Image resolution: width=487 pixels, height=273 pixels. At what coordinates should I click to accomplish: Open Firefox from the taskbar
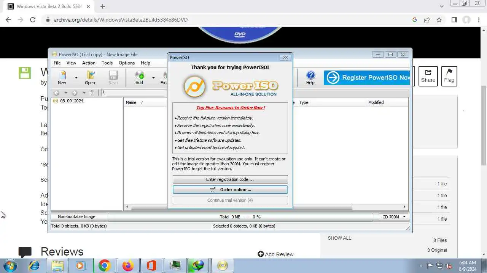click(x=128, y=265)
